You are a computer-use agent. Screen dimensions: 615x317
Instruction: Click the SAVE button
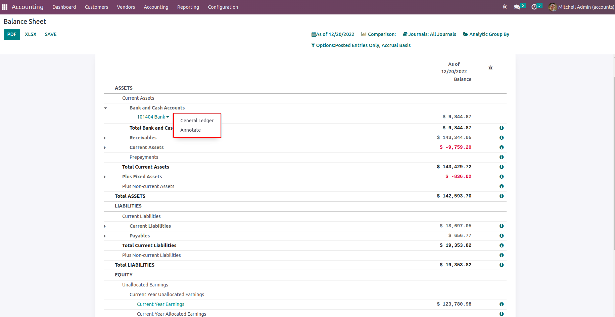pyautogui.click(x=51, y=34)
